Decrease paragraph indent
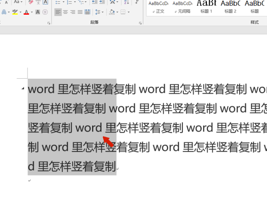Image resolution: width=267 pixels, height=200 pixels. (95, 2)
